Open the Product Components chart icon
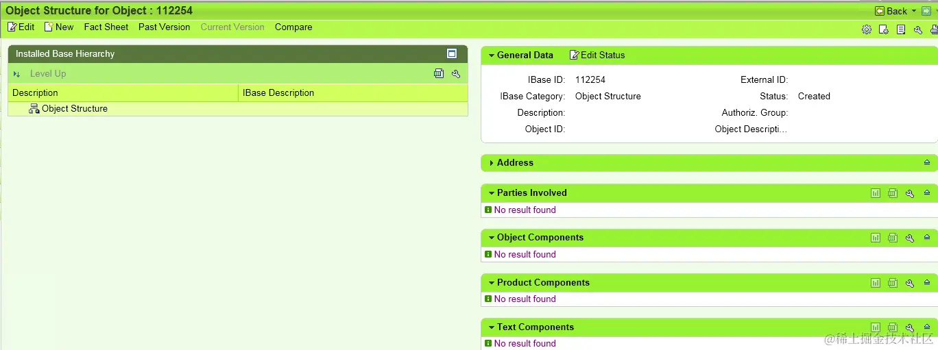938x350 pixels. pyautogui.click(x=876, y=283)
